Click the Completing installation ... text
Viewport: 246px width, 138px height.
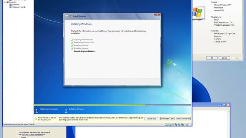(x=85, y=51)
